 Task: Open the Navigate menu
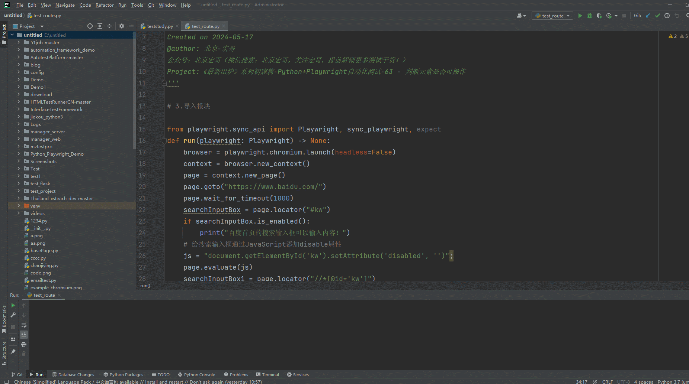coord(65,5)
